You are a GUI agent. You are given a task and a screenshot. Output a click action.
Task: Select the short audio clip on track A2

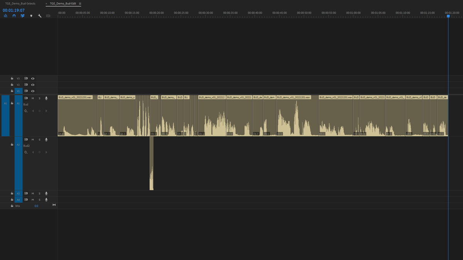coord(152,163)
